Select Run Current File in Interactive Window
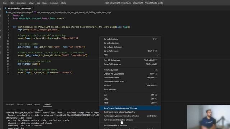 130,108
